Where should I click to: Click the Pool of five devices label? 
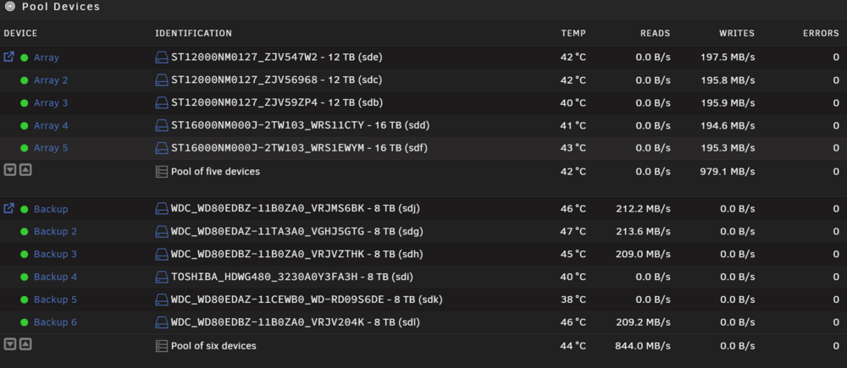[x=215, y=172]
